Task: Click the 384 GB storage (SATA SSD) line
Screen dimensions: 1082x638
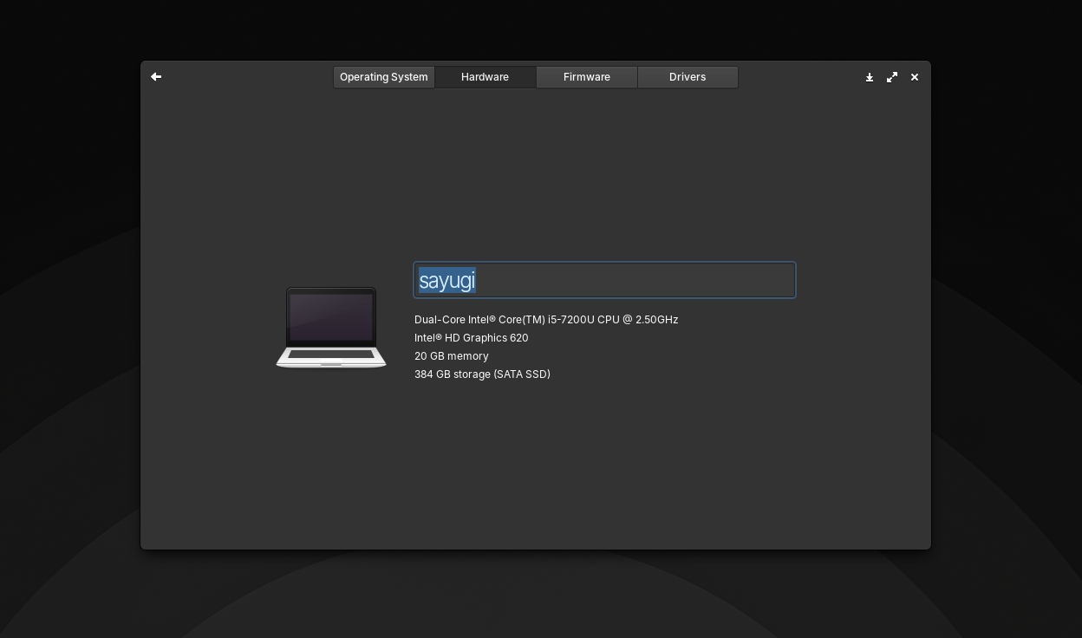Action: 482,374
